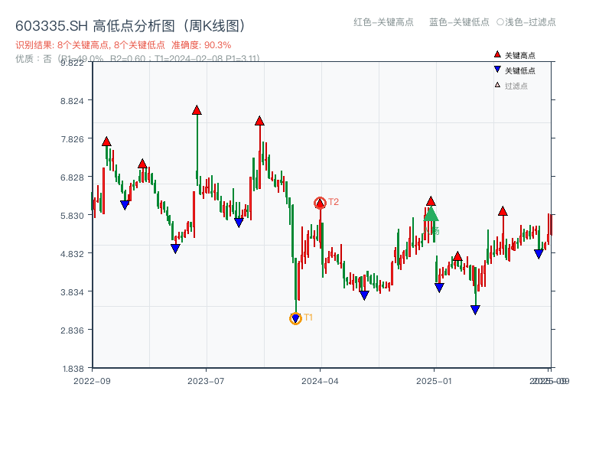Click the lowest blue triangle near 2025-03
612x459 pixels.
point(476,308)
